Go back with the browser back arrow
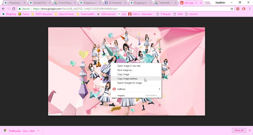 tap(3, 9)
